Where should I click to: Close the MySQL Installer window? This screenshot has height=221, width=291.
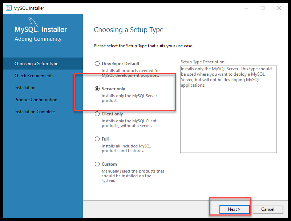(x=279, y=8)
